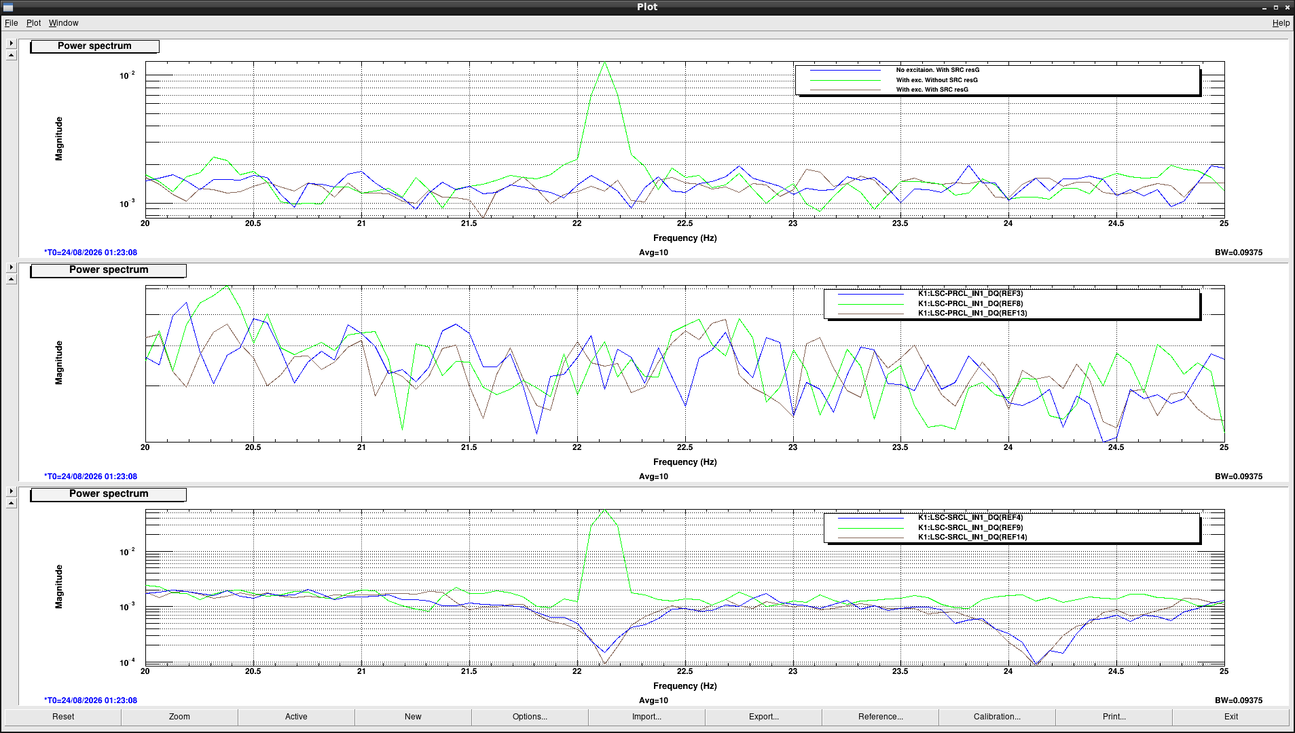Click the Zoom button
The height and width of the screenshot is (733, 1295).
click(179, 717)
